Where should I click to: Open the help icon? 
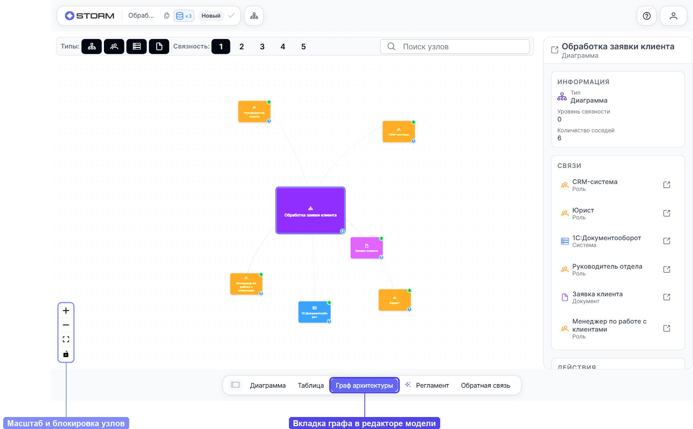[x=646, y=16]
